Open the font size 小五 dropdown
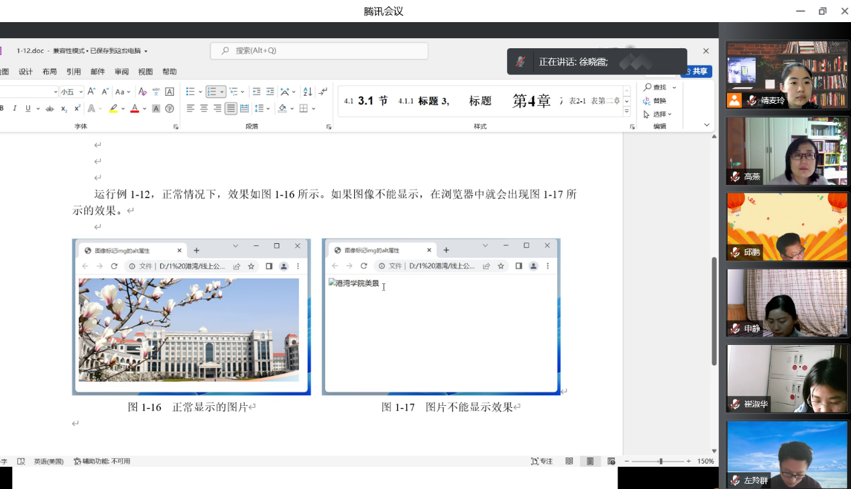Screen dimensions: 851x489 click(x=81, y=92)
